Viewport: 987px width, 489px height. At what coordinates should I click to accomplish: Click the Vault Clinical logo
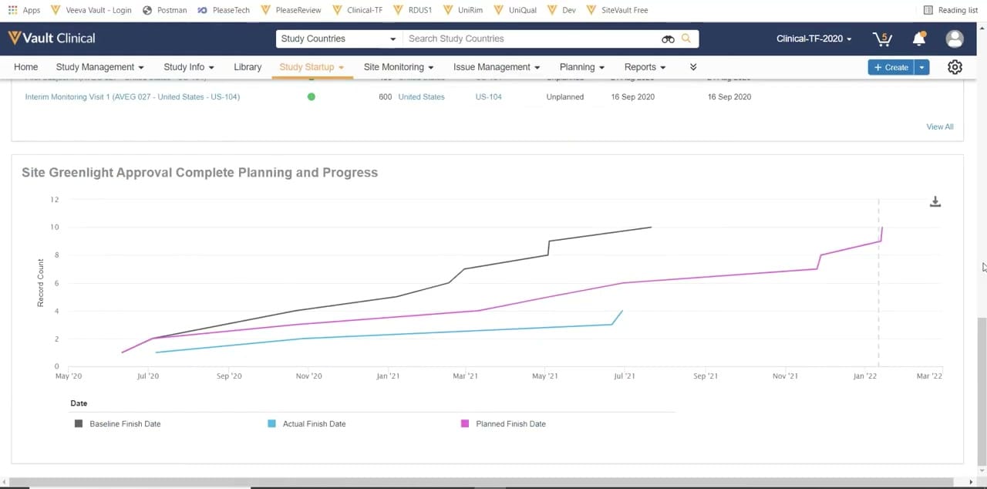pos(52,38)
